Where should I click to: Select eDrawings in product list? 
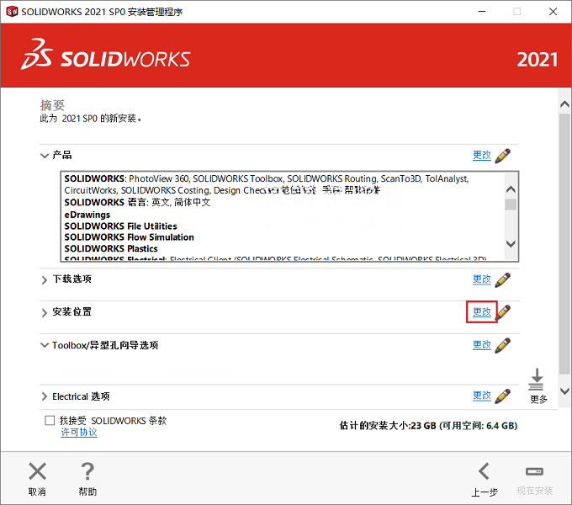[87, 215]
